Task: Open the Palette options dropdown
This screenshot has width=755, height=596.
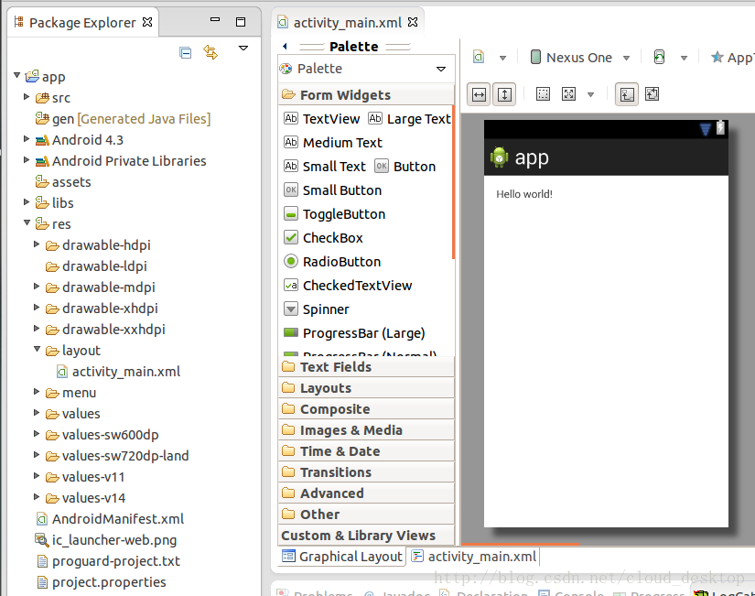Action: (x=441, y=69)
